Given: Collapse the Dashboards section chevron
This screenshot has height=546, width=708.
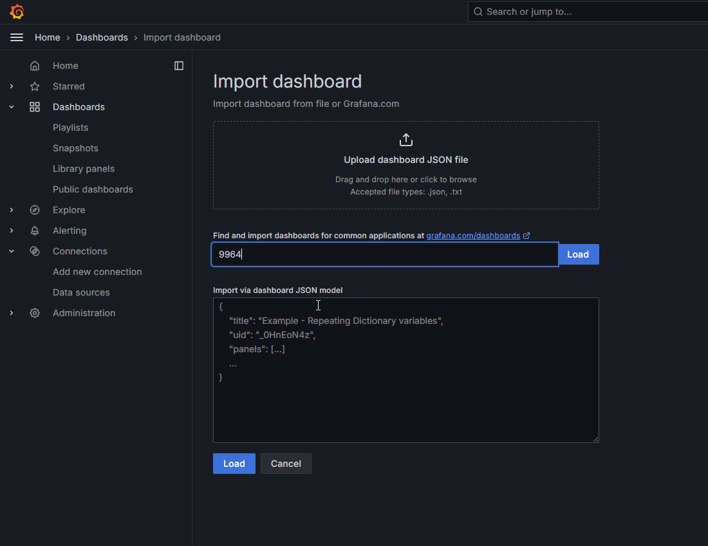Looking at the screenshot, I should [12, 107].
